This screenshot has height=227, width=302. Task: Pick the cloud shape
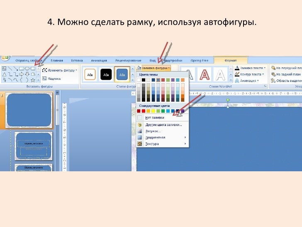click(x=33, y=74)
